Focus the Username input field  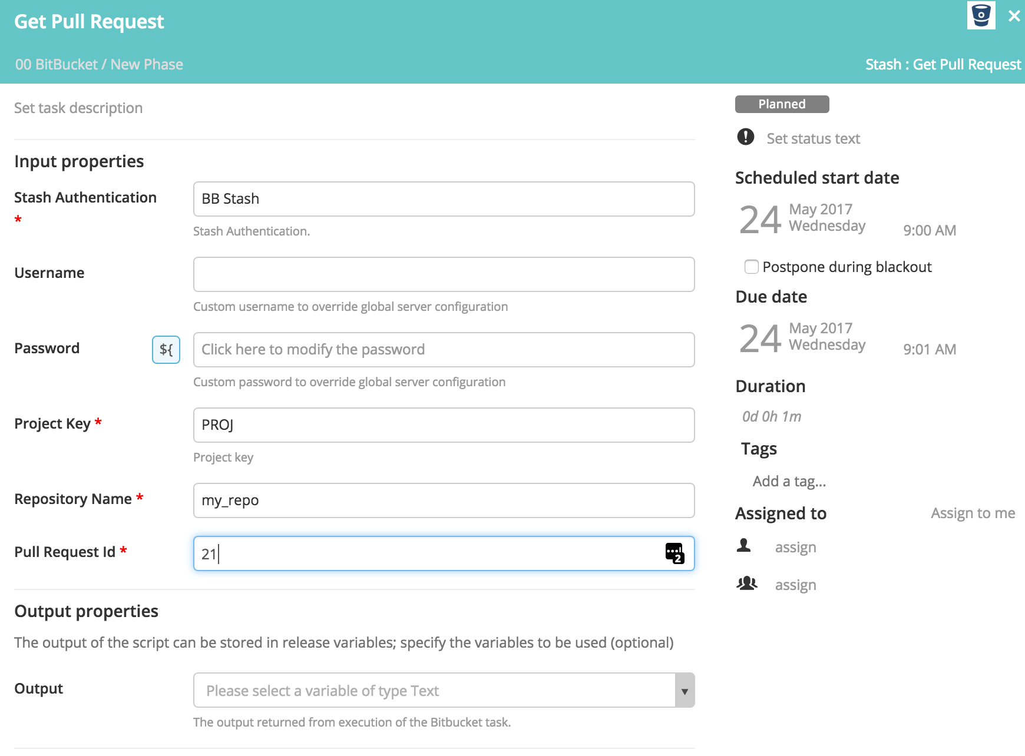pos(444,274)
